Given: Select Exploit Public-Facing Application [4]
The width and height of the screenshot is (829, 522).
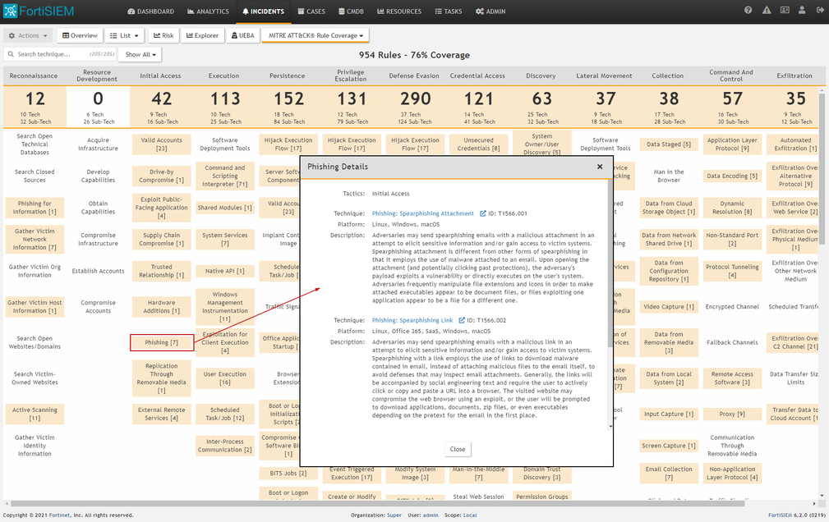Looking at the screenshot, I should coord(161,208).
